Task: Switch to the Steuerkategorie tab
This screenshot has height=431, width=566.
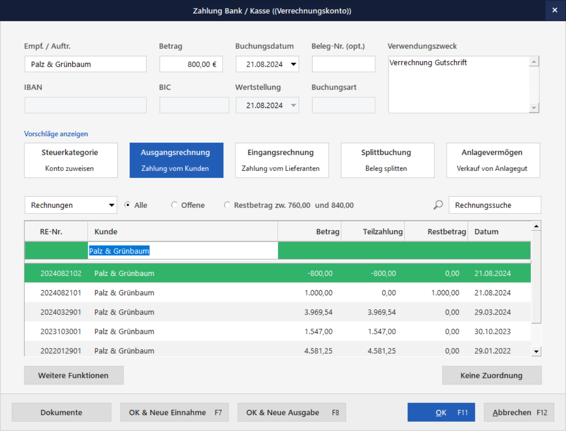Action: pyautogui.click(x=71, y=160)
